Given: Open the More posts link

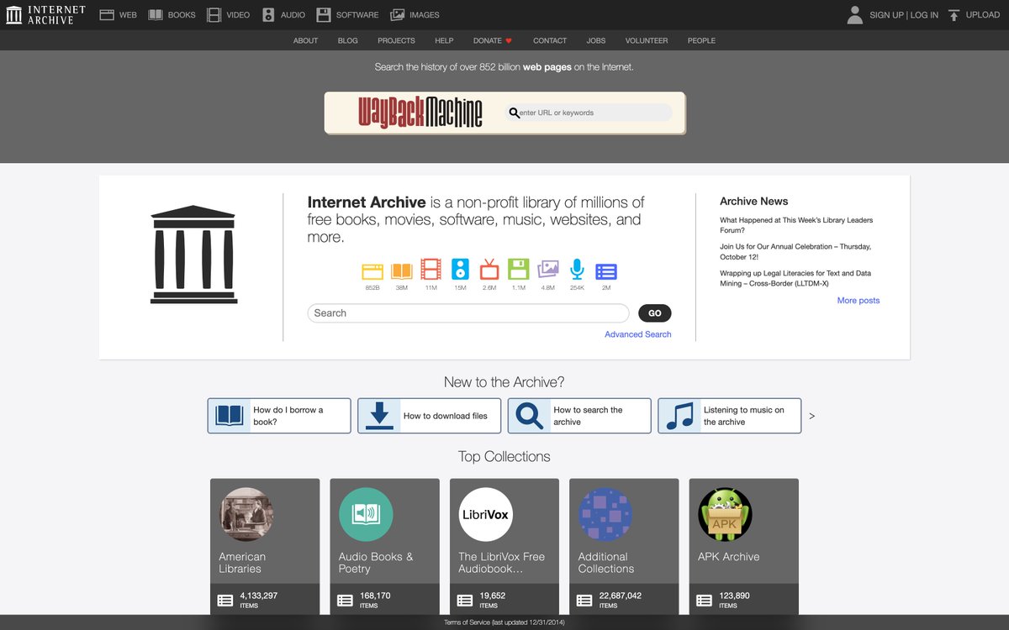Looking at the screenshot, I should point(858,301).
